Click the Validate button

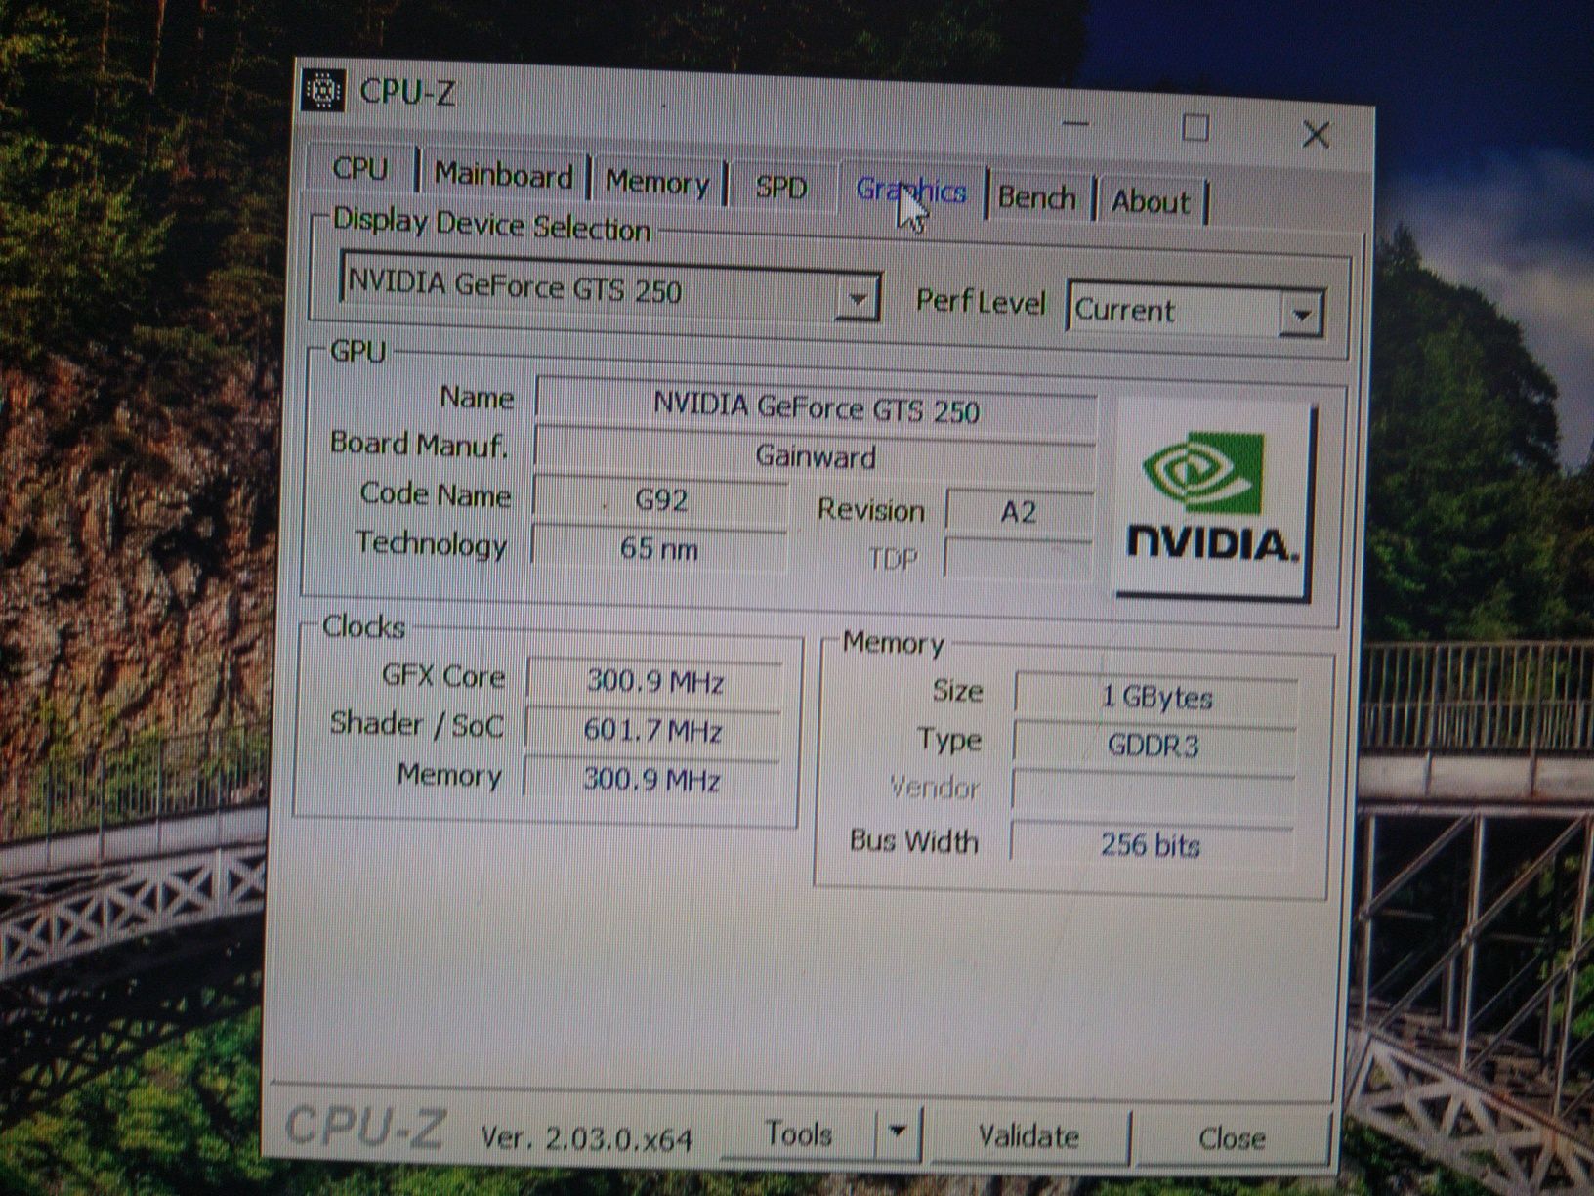click(1028, 1136)
